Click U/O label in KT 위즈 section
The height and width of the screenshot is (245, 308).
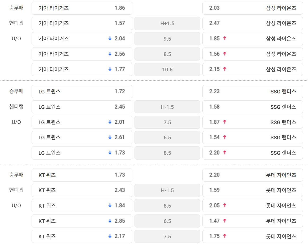tap(16, 205)
